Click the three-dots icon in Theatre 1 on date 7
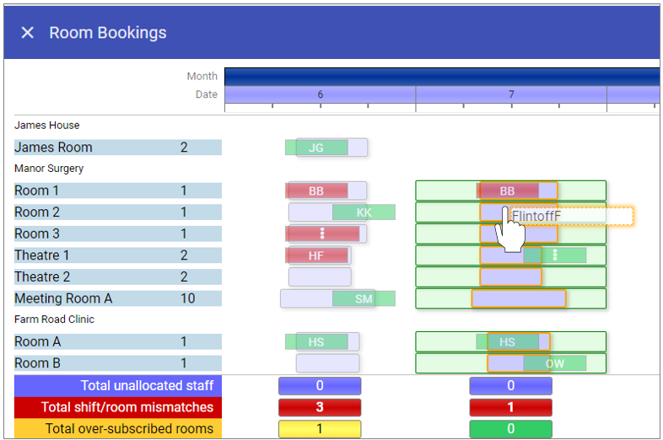663x440 pixels. coord(555,255)
